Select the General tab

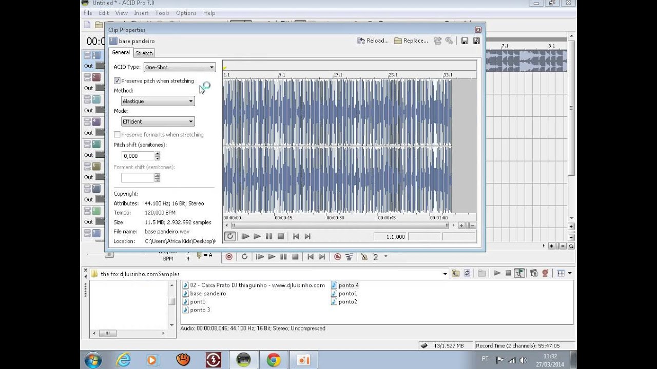tap(121, 52)
